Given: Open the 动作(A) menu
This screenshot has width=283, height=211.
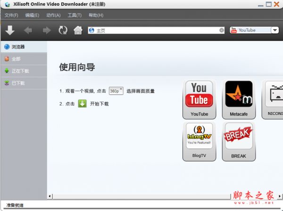Looking at the screenshot, I should coord(53,16).
